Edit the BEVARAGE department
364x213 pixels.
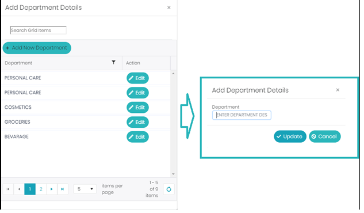(x=137, y=137)
